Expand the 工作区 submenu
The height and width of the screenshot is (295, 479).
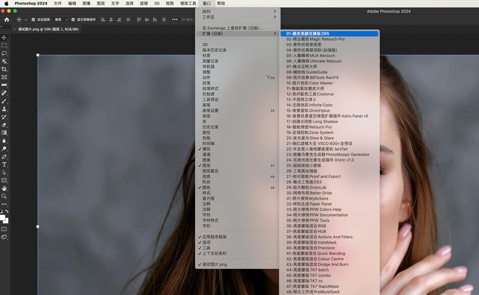237,17
